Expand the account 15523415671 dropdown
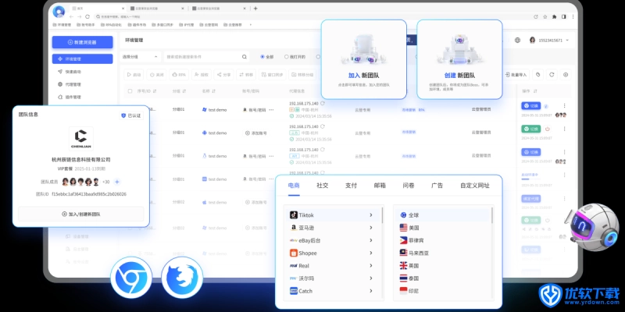The height and width of the screenshot is (312, 625). [549, 41]
